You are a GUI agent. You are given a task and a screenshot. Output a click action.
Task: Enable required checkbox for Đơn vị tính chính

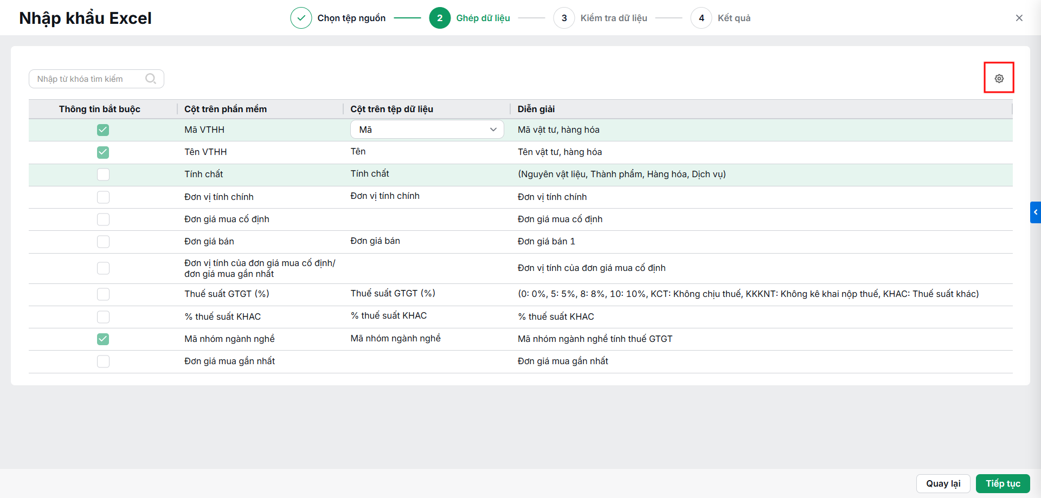click(103, 197)
